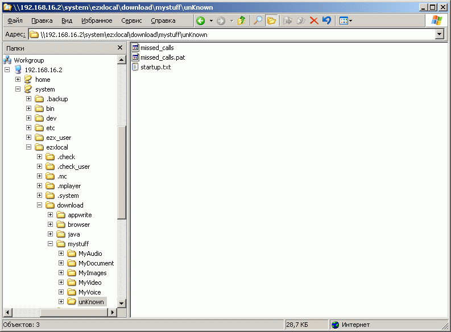Viewport: 451px width, 332px height.
Task: Click folder tree scroll left arrow
Action: pos(7,312)
